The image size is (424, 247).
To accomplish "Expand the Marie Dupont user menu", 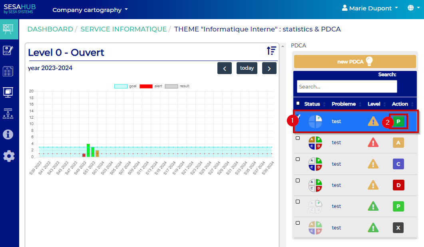I will pos(370,8).
